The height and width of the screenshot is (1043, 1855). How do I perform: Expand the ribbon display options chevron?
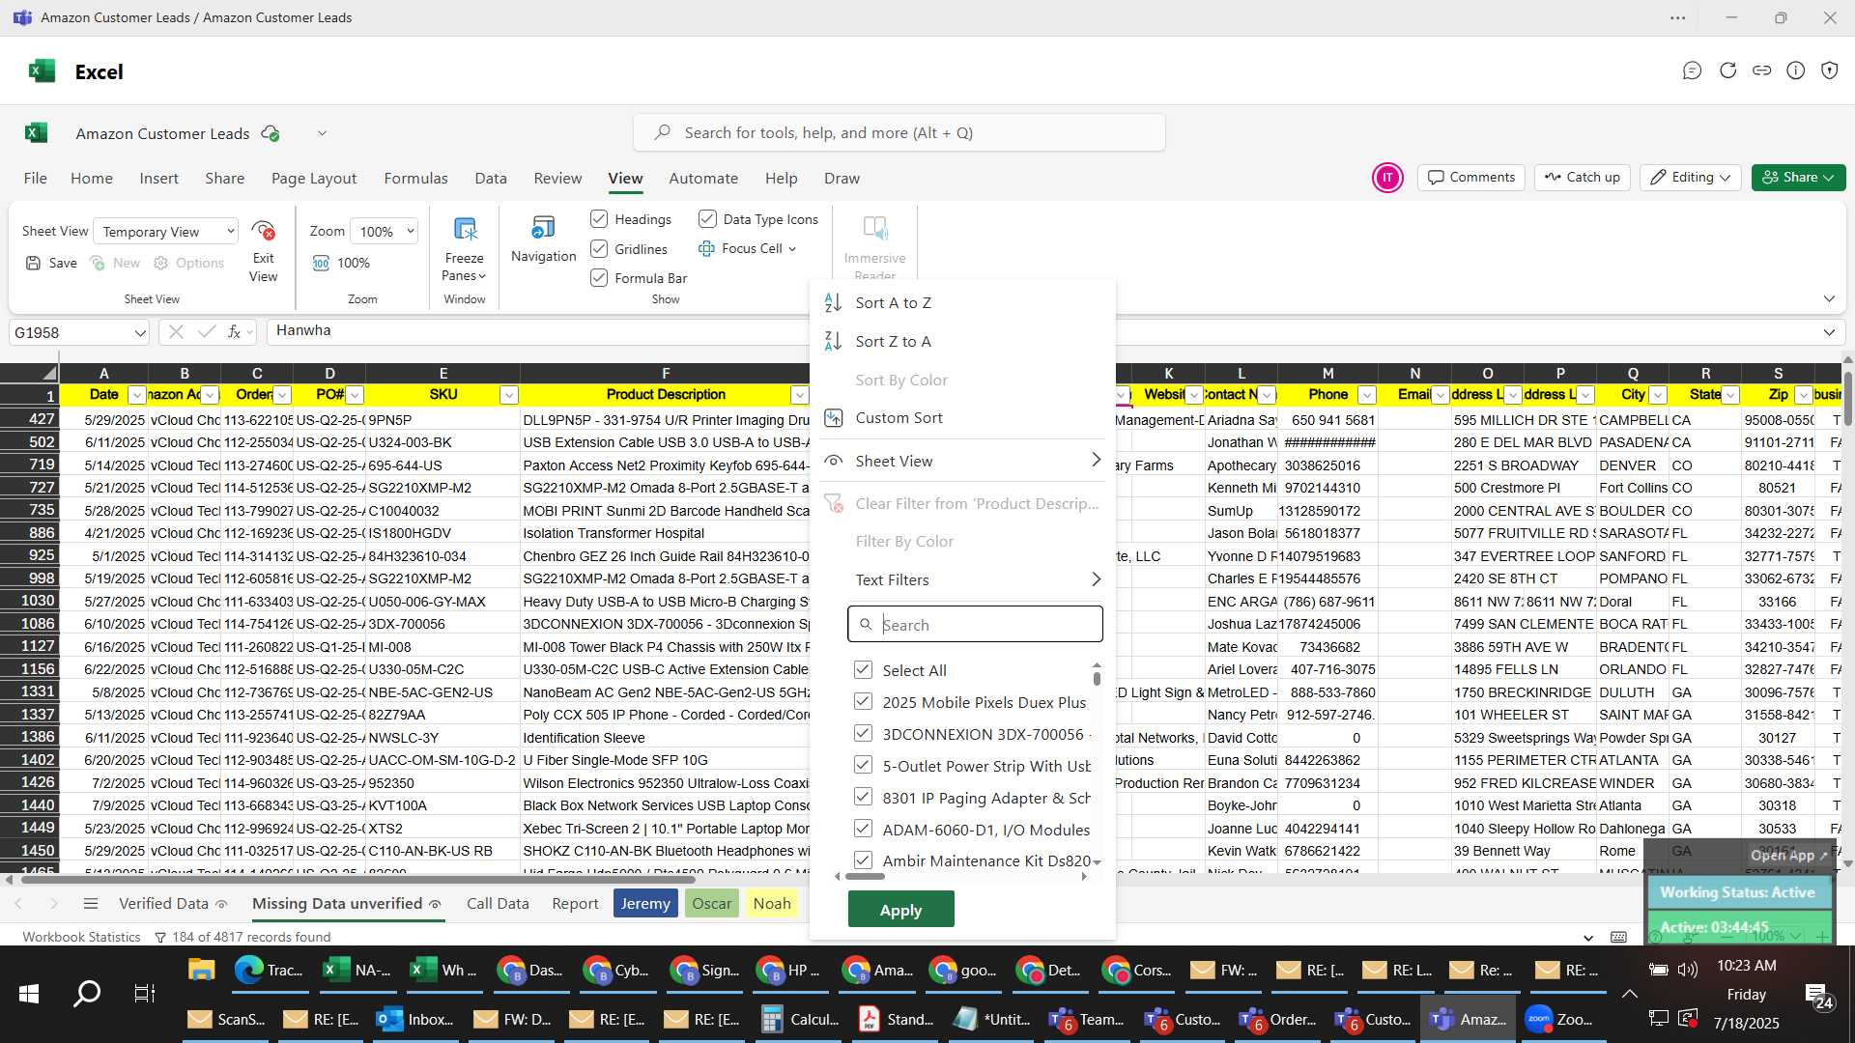click(1829, 298)
